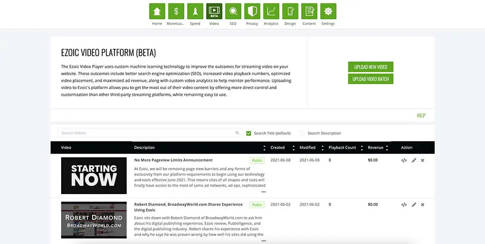485x244 pixels.
Task: Open the HELP link
Action: 421,116
